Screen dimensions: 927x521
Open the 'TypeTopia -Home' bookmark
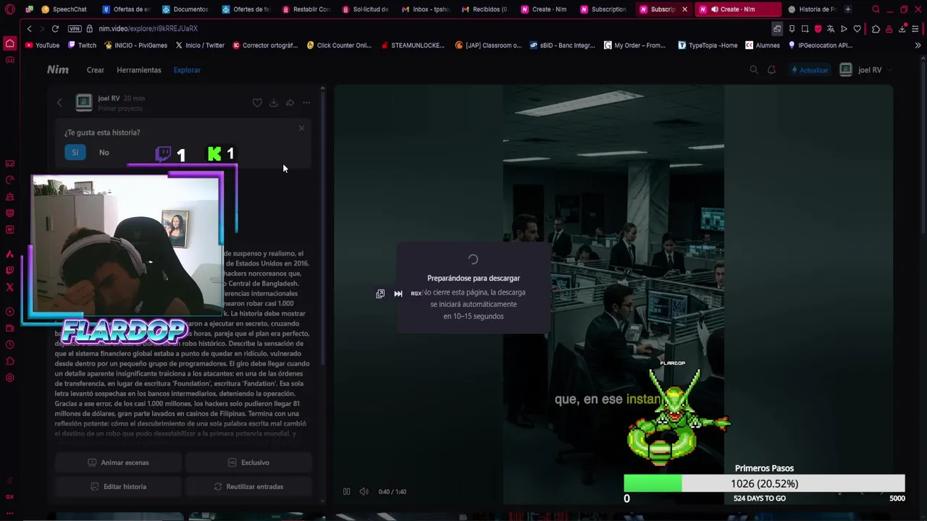tap(708, 45)
